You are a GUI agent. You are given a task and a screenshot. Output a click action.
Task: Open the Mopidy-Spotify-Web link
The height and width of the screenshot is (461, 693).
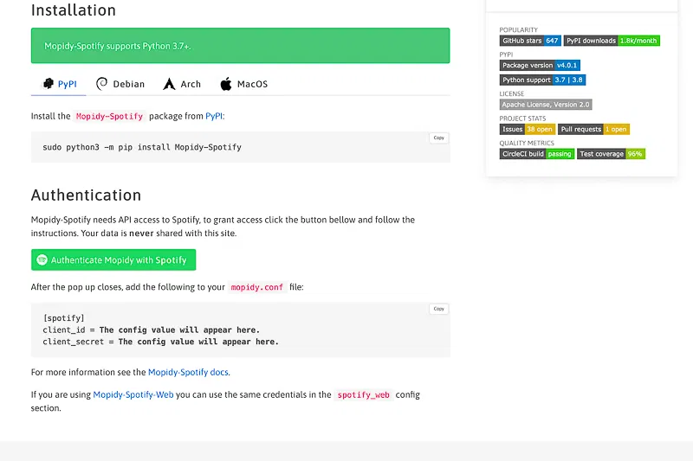tap(133, 394)
